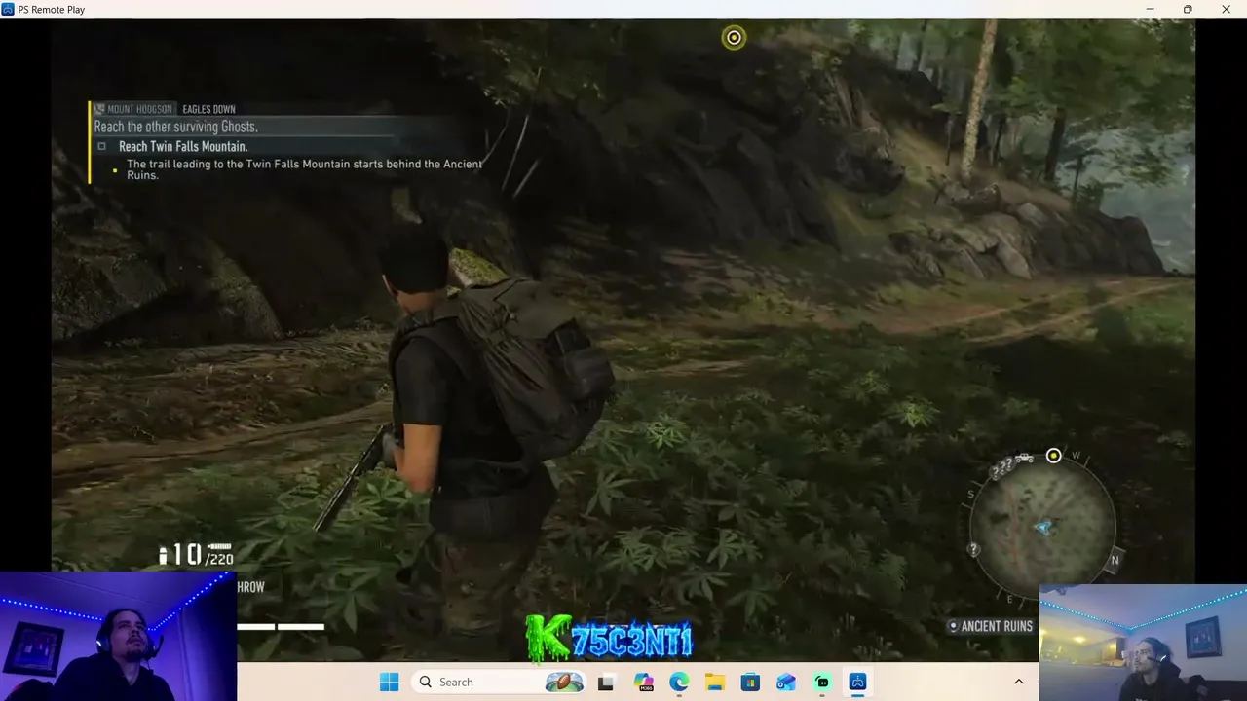This screenshot has width=1247, height=701.
Task: Click the 'Reach Twin Falls Mountain.' objective text
Action: pos(183,146)
